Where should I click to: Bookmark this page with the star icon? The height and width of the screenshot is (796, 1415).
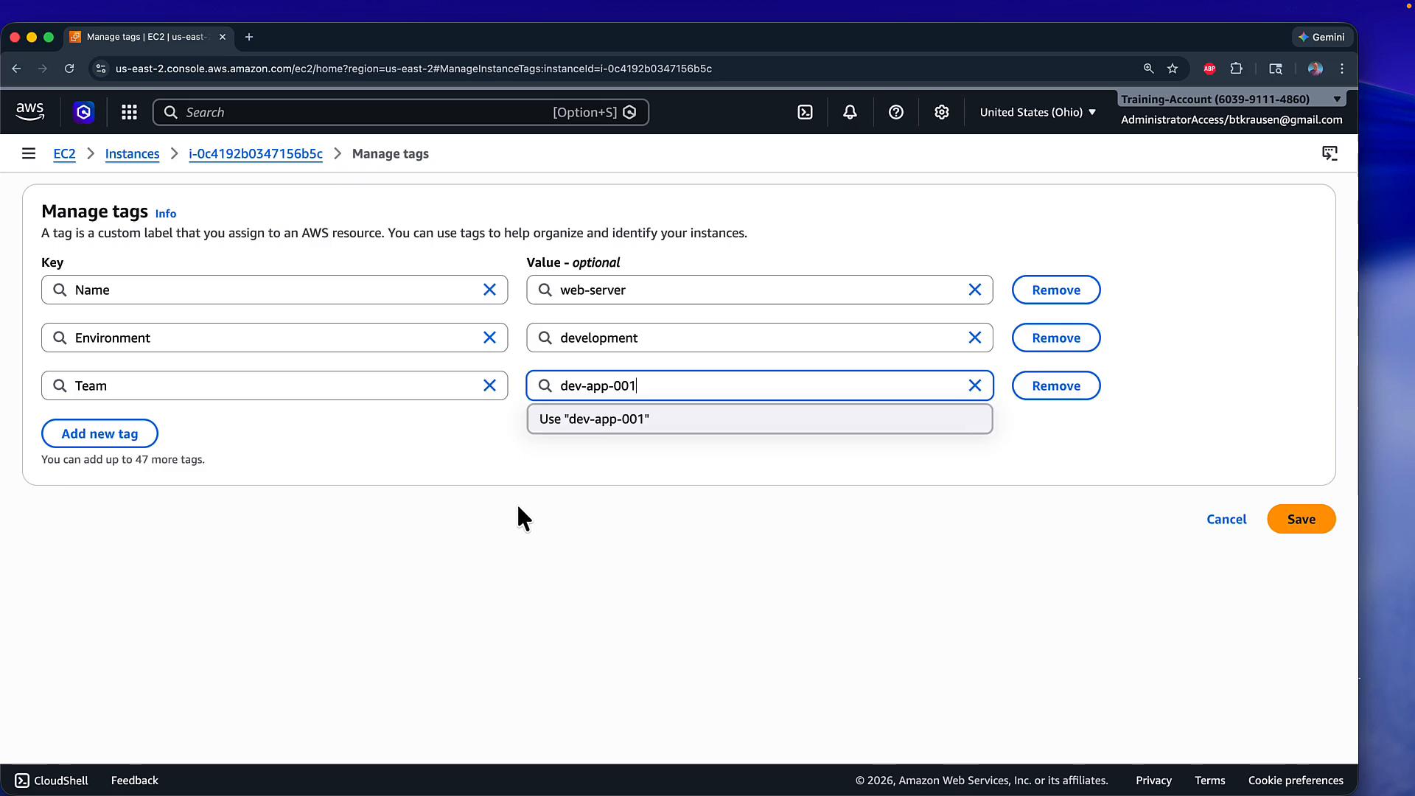(1173, 69)
